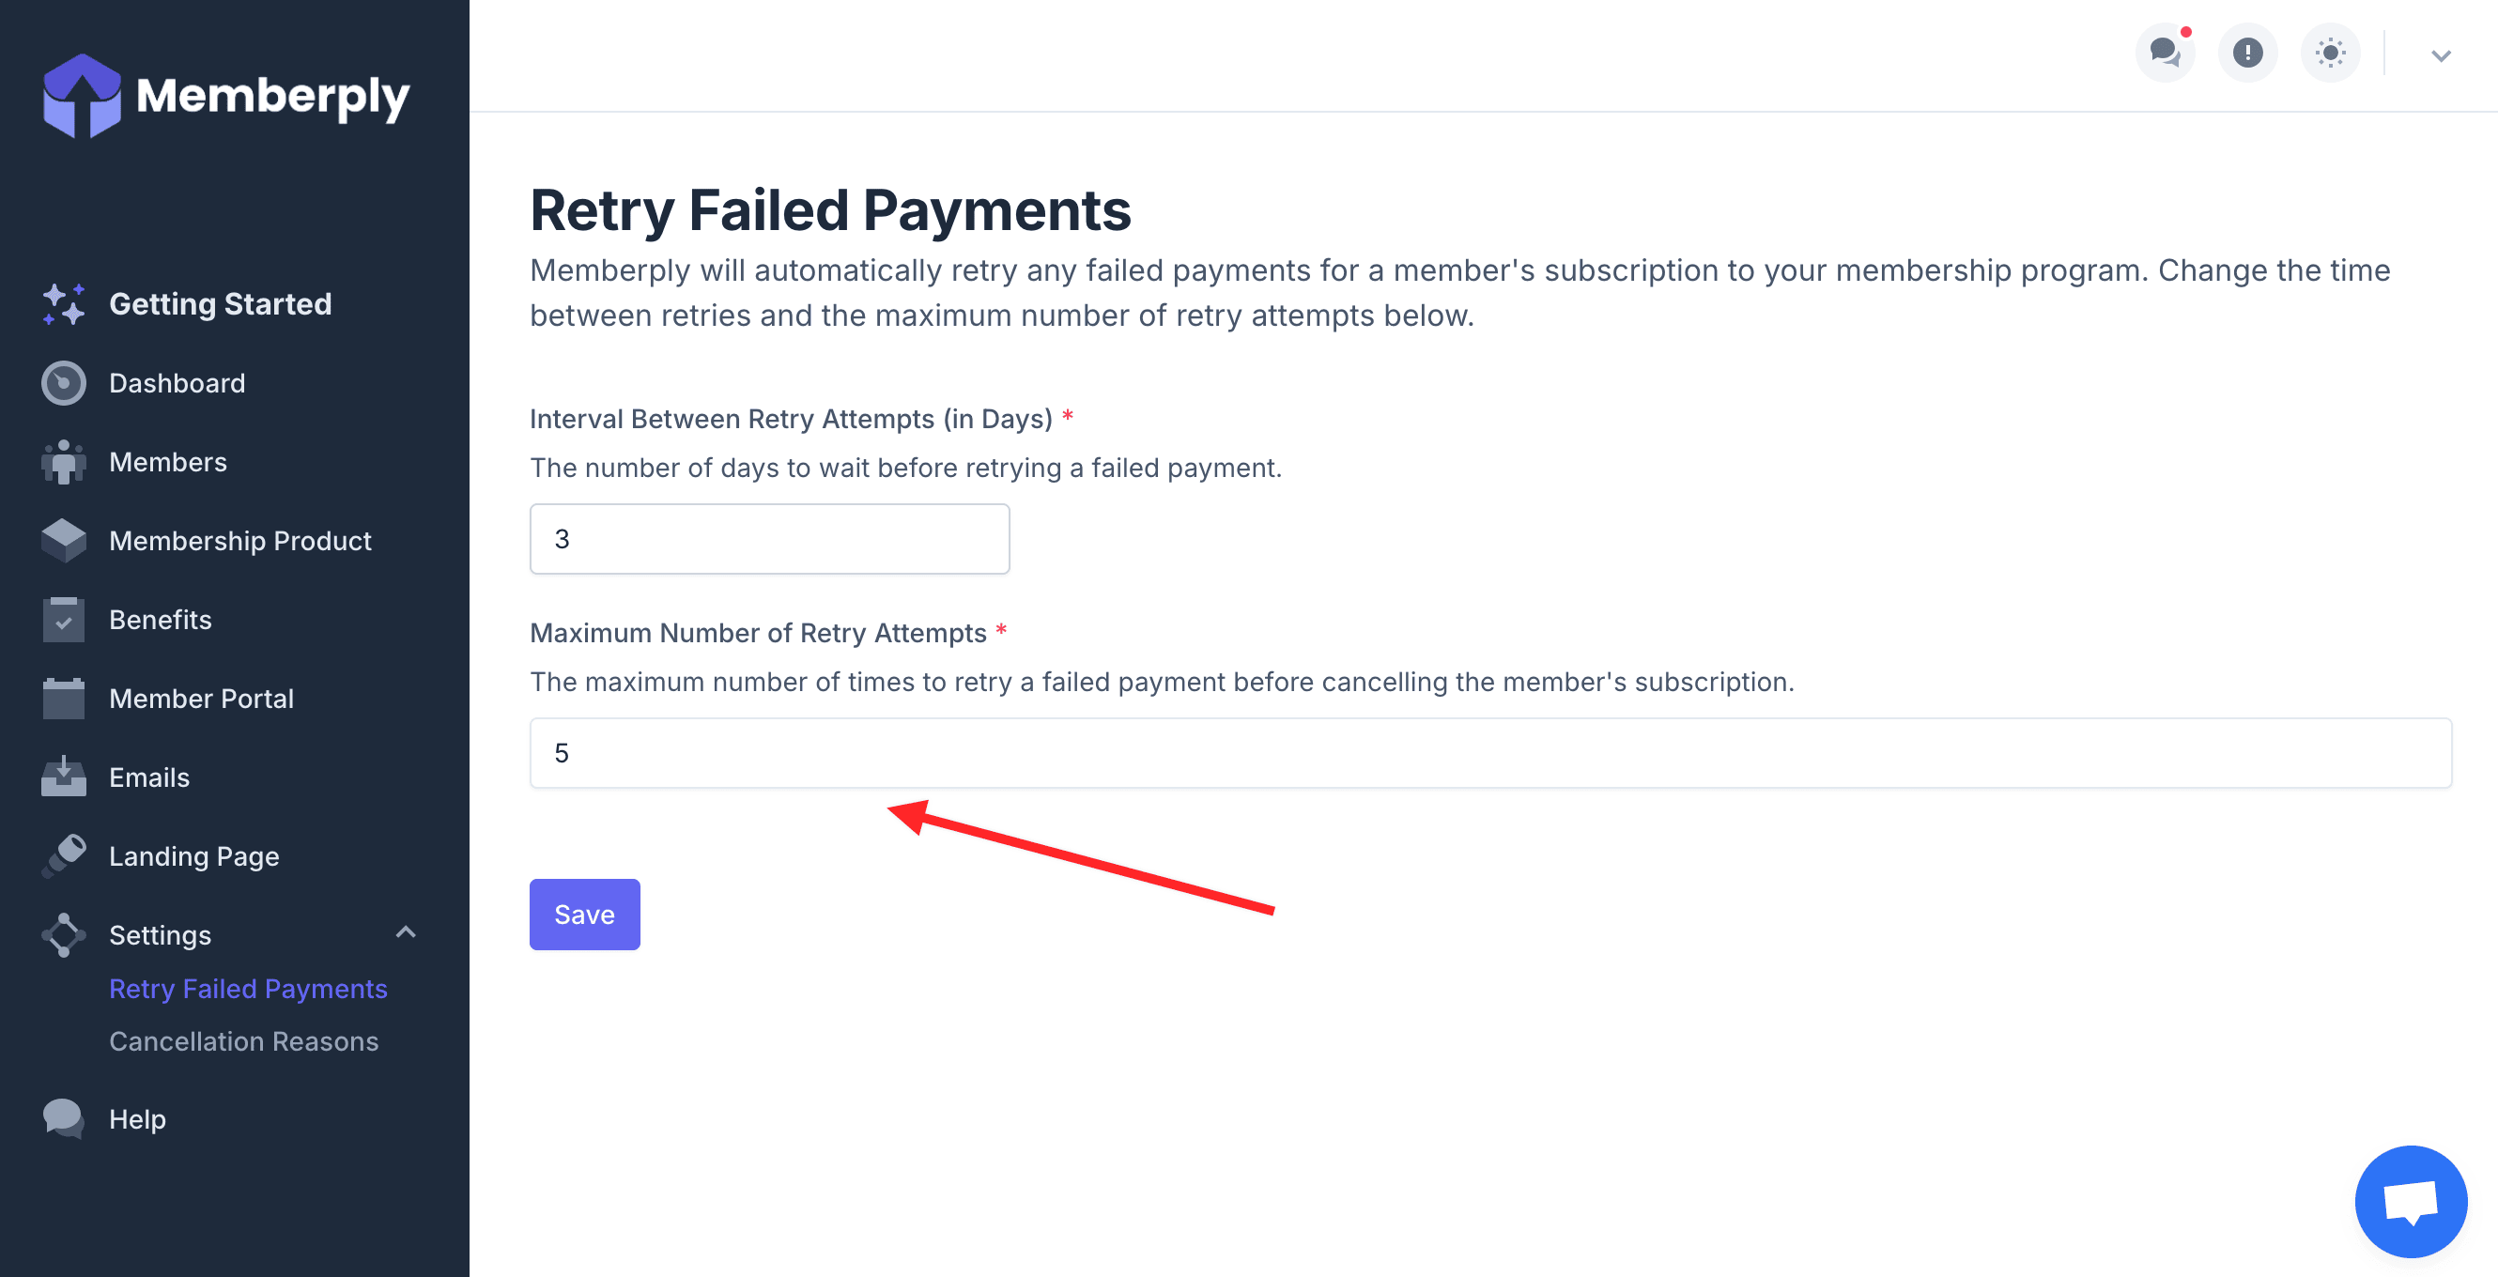Open the Emails menu item

click(149, 777)
